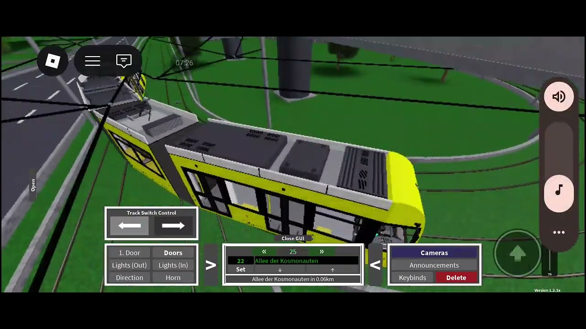Click the 25 line number value
The height and width of the screenshot is (329, 586).
tap(293, 252)
